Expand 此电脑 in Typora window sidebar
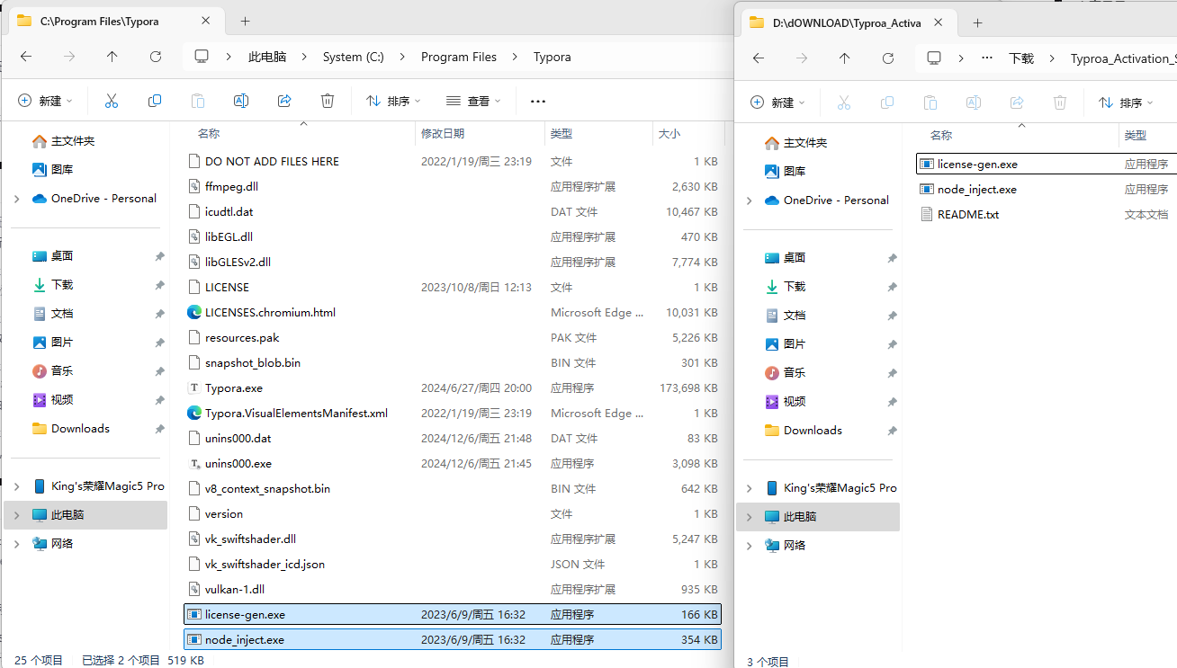 (17, 515)
